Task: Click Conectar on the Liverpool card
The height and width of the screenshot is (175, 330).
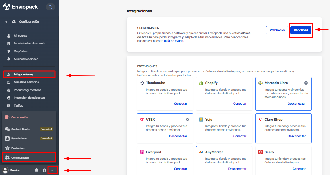Action: (x=180, y=169)
